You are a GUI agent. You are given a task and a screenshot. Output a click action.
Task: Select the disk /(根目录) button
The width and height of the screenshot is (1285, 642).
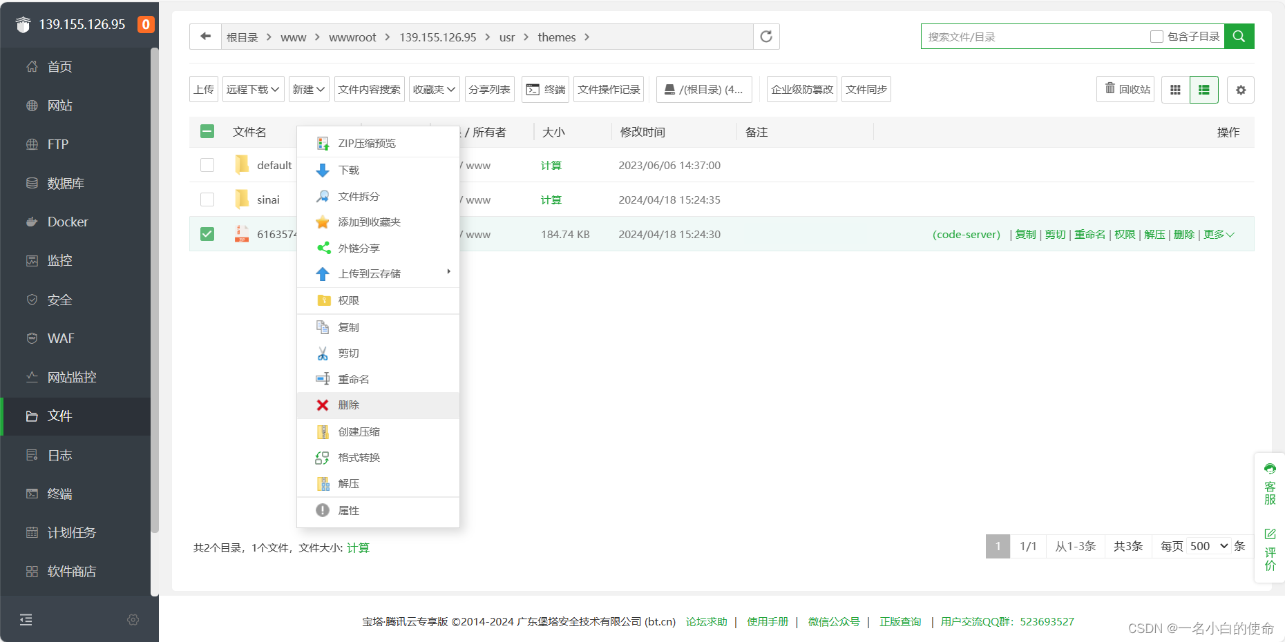click(x=704, y=89)
